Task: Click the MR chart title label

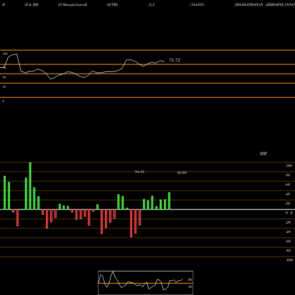Action: point(263,153)
